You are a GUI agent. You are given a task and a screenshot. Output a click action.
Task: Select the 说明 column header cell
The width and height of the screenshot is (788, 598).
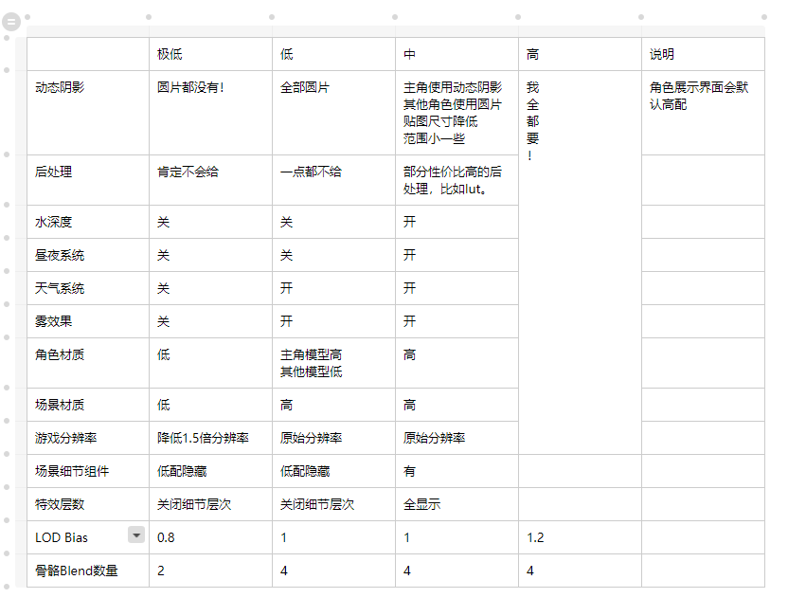[x=703, y=54]
